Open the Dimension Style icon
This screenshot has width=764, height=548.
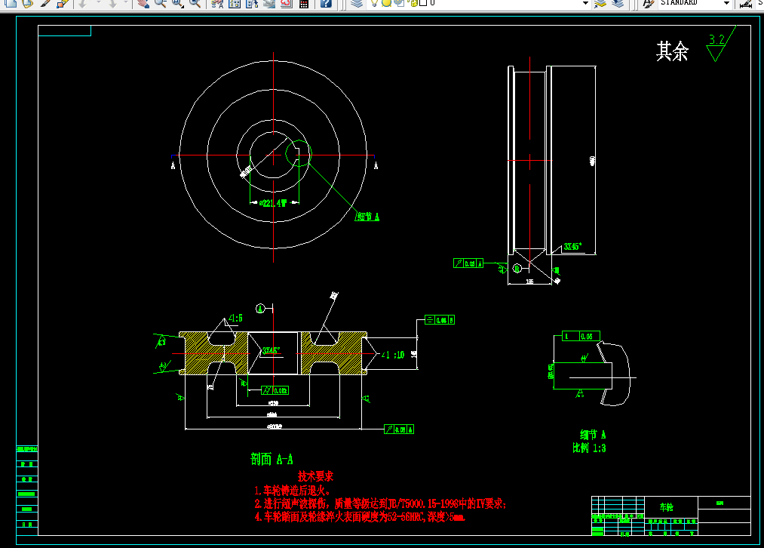[x=745, y=3]
